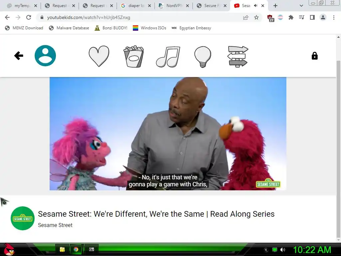Open Bonzi BUDDY! bookmark
Viewport: 341px width, 256px height.
pos(111,28)
